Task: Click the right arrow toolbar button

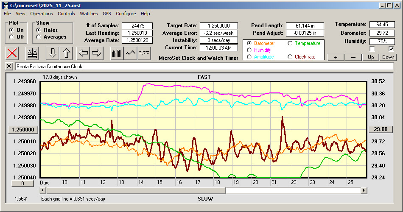Action: pyautogui.click(x=97, y=53)
